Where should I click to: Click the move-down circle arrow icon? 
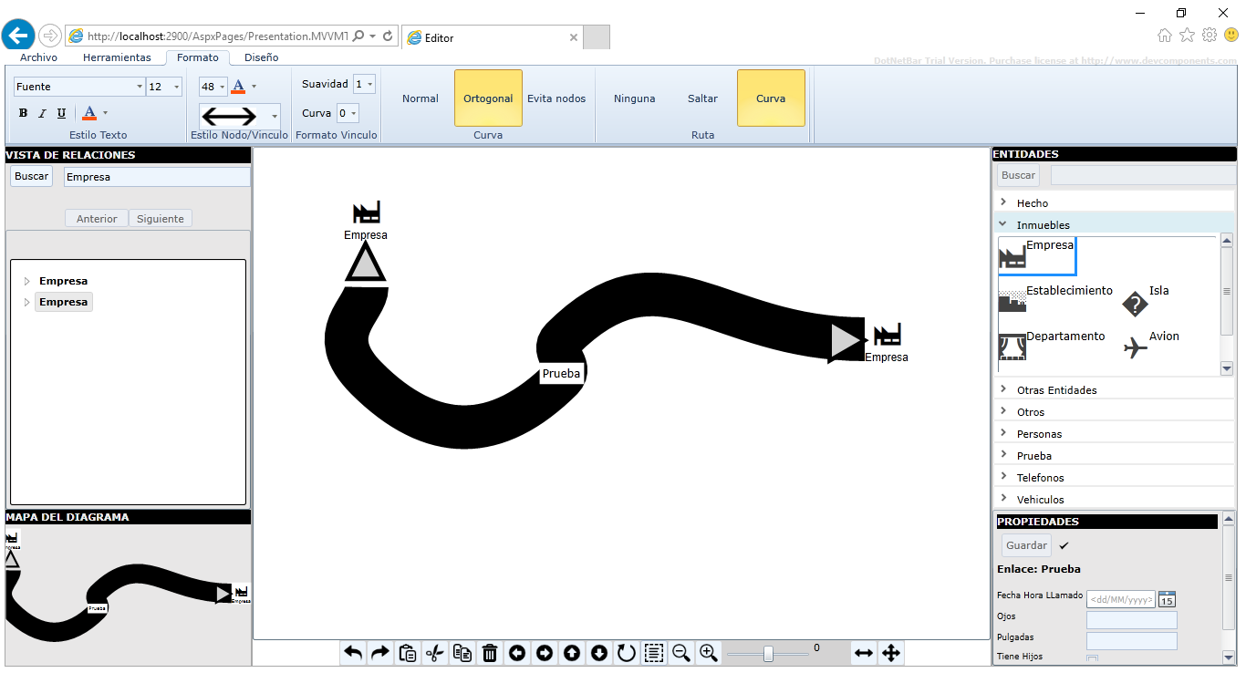[599, 653]
